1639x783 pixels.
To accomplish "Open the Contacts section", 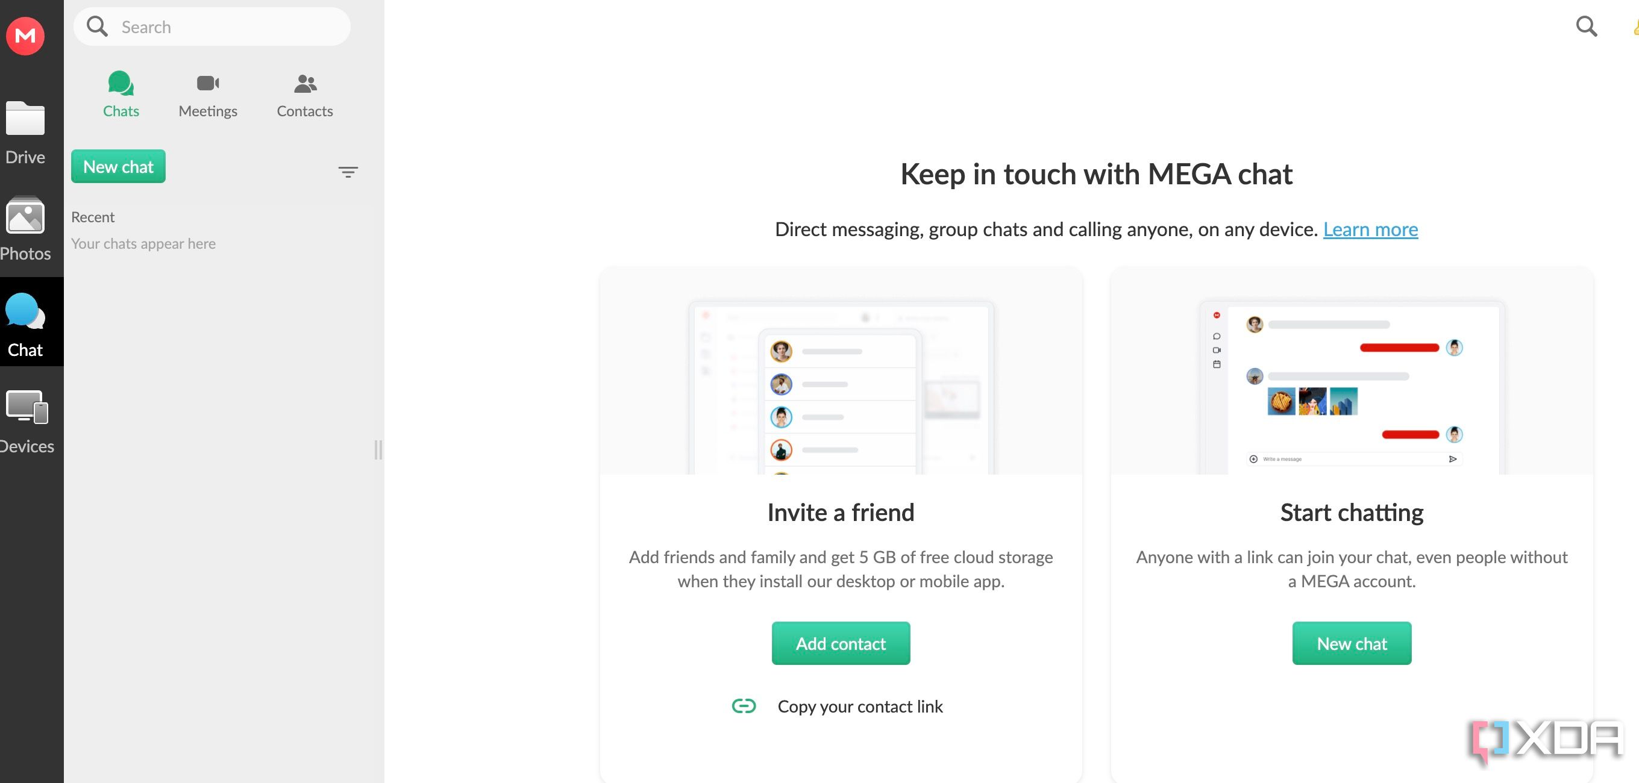I will pyautogui.click(x=304, y=94).
